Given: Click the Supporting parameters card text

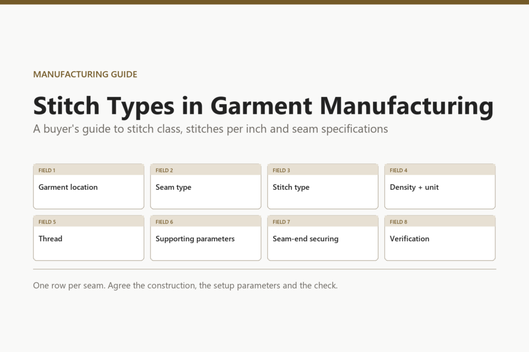Looking at the screenshot, I should pos(195,239).
